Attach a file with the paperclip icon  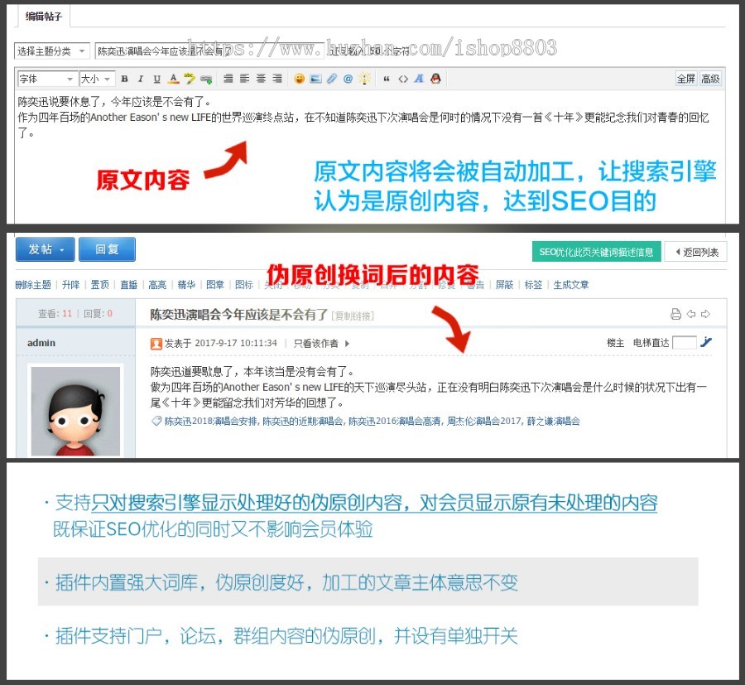(332, 79)
